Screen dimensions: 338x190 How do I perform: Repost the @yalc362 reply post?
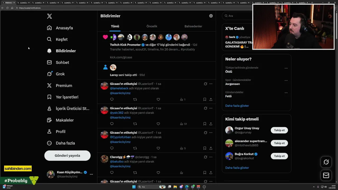[135, 124]
